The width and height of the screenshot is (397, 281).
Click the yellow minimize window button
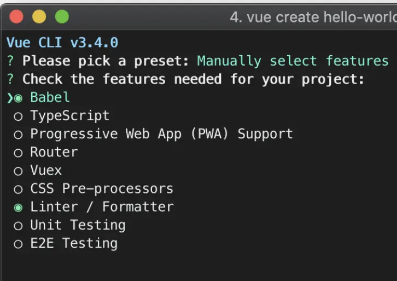pyautogui.click(x=39, y=17)
